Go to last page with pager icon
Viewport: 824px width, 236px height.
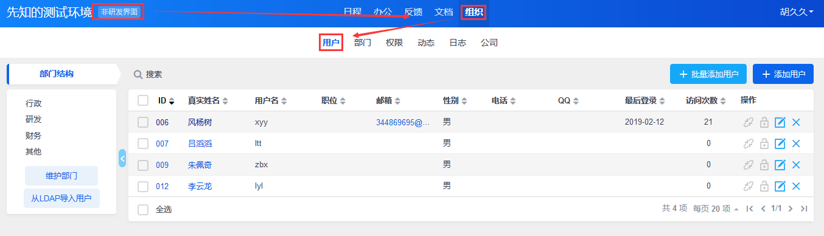coord(804,209)
